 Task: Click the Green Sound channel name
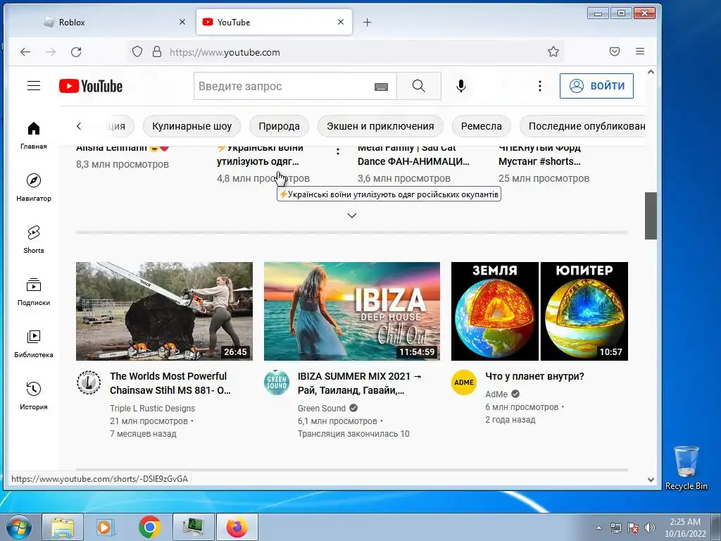coord(321,408)
